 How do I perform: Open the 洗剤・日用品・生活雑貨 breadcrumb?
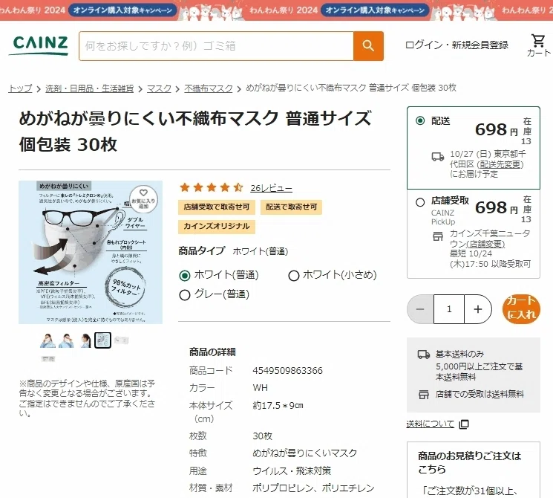pos(89,88)
